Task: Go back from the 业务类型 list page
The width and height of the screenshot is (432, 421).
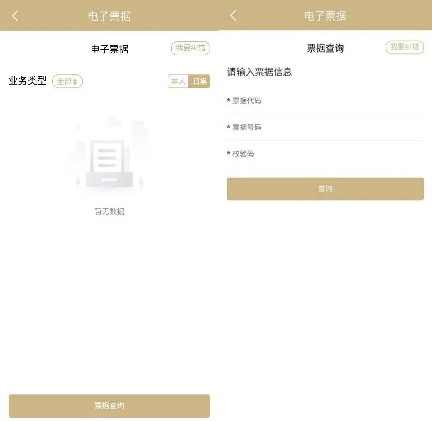Action: [15, 16]
